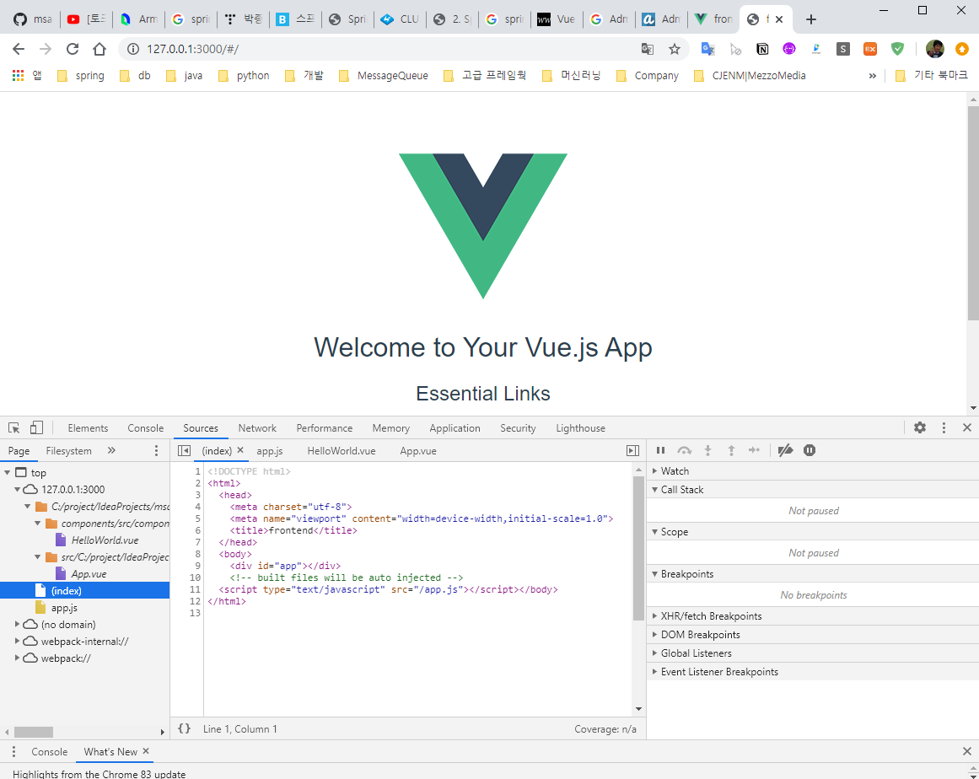This screenshot has height=779, width=979.
Task: Collapse the Scope section
Action: (x=812, y=532)
